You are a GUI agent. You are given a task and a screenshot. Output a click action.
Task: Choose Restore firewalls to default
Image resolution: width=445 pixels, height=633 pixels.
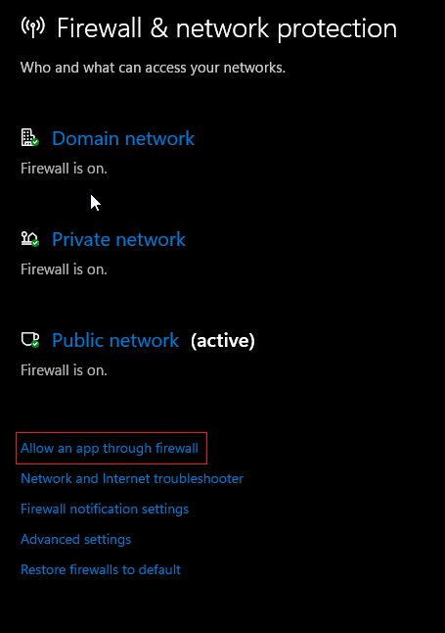click(101, 569)
